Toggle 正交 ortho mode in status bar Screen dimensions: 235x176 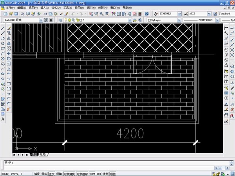click(x=52, y=174)
